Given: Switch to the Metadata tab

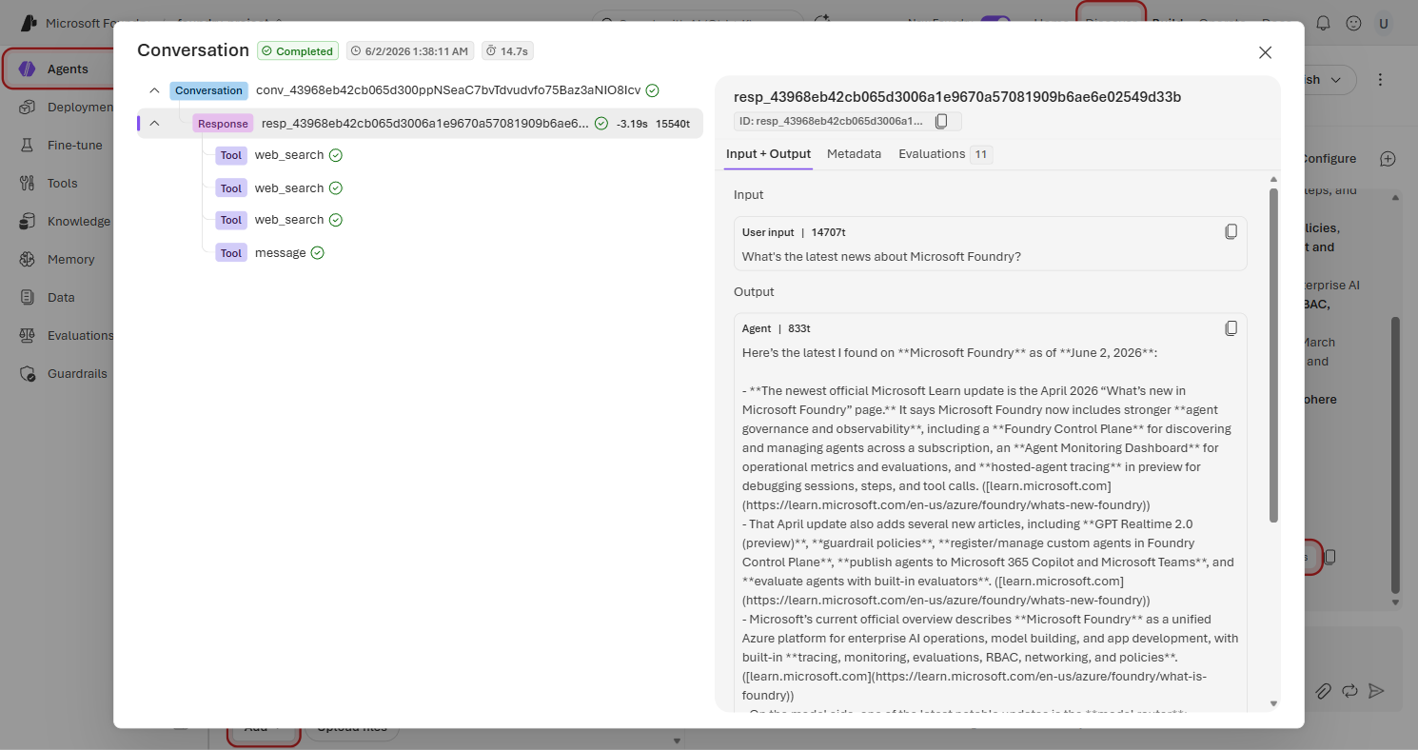Looking at the screenshot, I should tap(854, 154).
